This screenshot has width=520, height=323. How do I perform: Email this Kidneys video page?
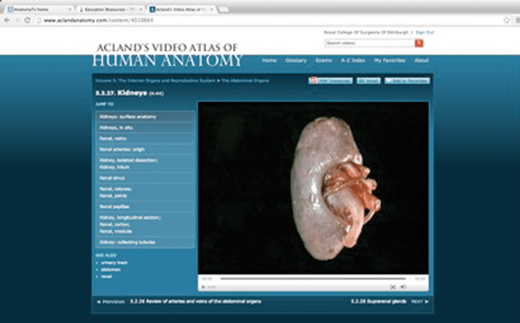pos(368,80)
